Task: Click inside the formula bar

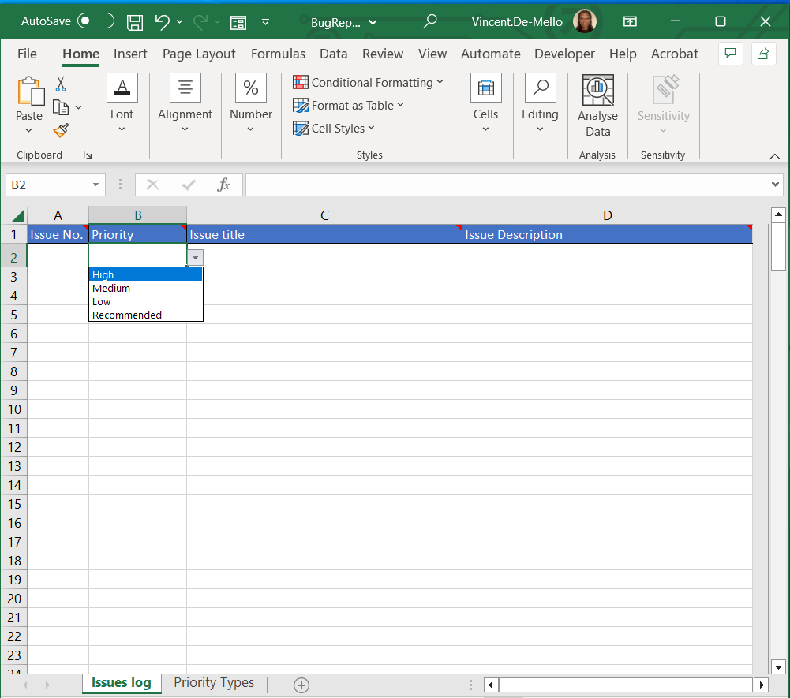Action: 505,185
